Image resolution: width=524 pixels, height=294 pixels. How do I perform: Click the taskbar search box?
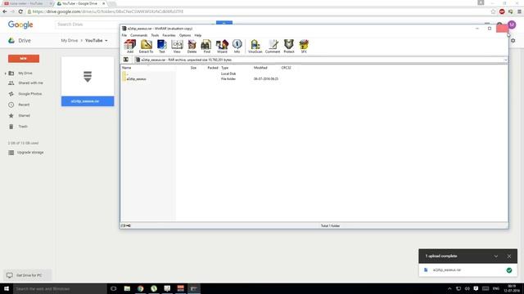[60, 288]
